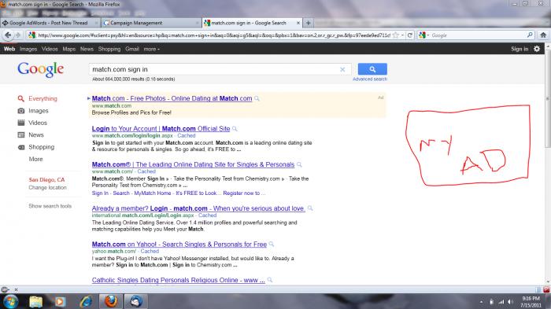Switch to Google AdWords - Post New Thread tab
Viewport: 551px width, 309px height.
[x=50, y=23]
